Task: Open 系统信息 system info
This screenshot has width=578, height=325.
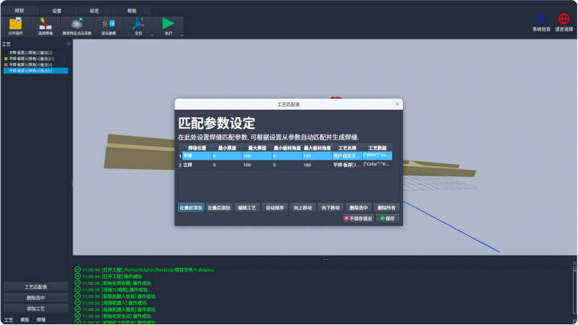Action: (541, 22)
